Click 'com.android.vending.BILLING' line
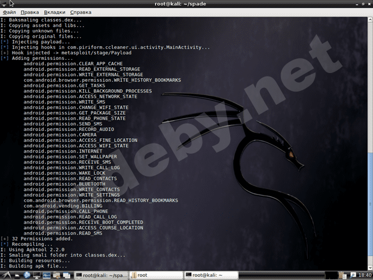Image resolution: width=373 pixels, height=280 pixels. (x=63, y=206)
